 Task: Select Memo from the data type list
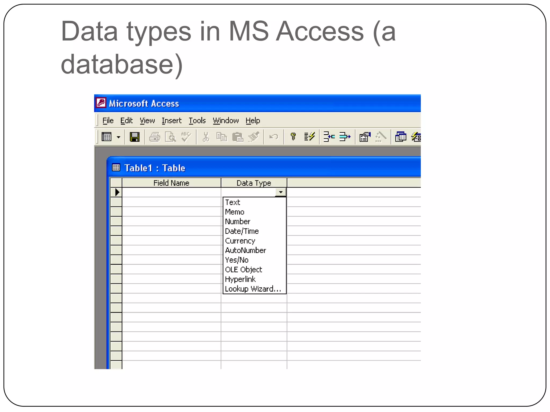254,212
